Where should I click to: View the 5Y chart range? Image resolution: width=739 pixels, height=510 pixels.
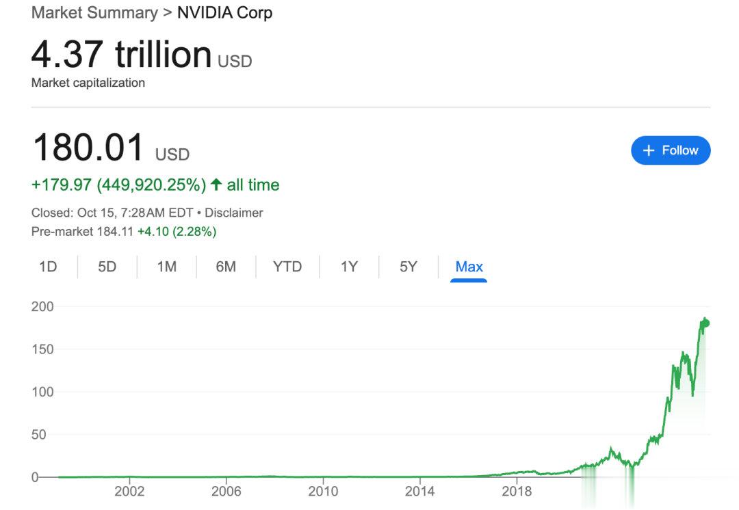pos(409,267)
